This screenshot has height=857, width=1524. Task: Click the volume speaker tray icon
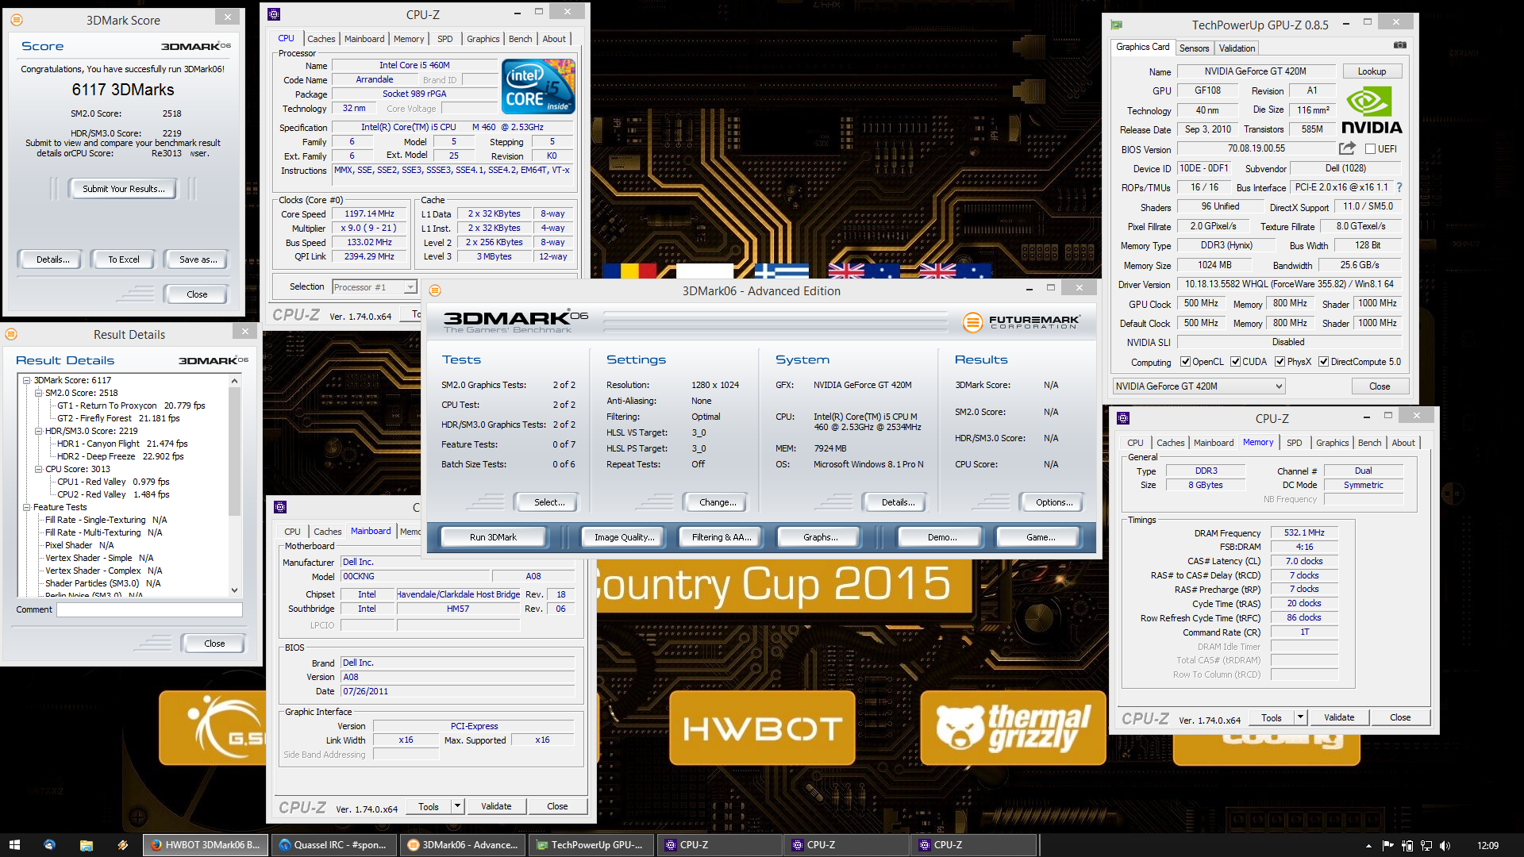click(1445, 846)
